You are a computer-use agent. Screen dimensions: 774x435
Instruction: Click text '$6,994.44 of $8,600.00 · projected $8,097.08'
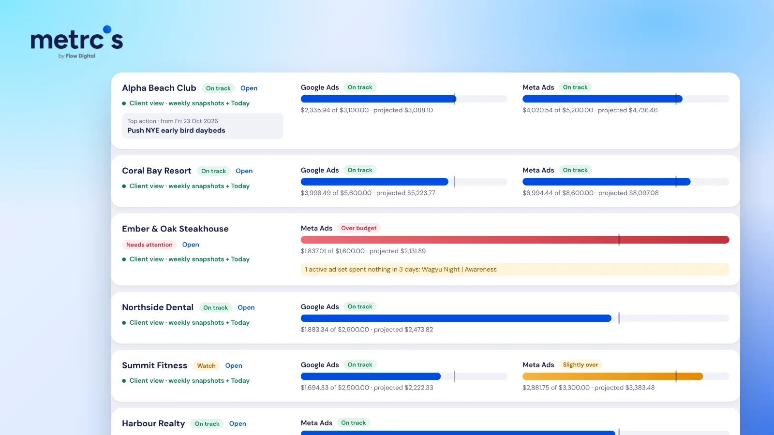(x=591, y=193)
